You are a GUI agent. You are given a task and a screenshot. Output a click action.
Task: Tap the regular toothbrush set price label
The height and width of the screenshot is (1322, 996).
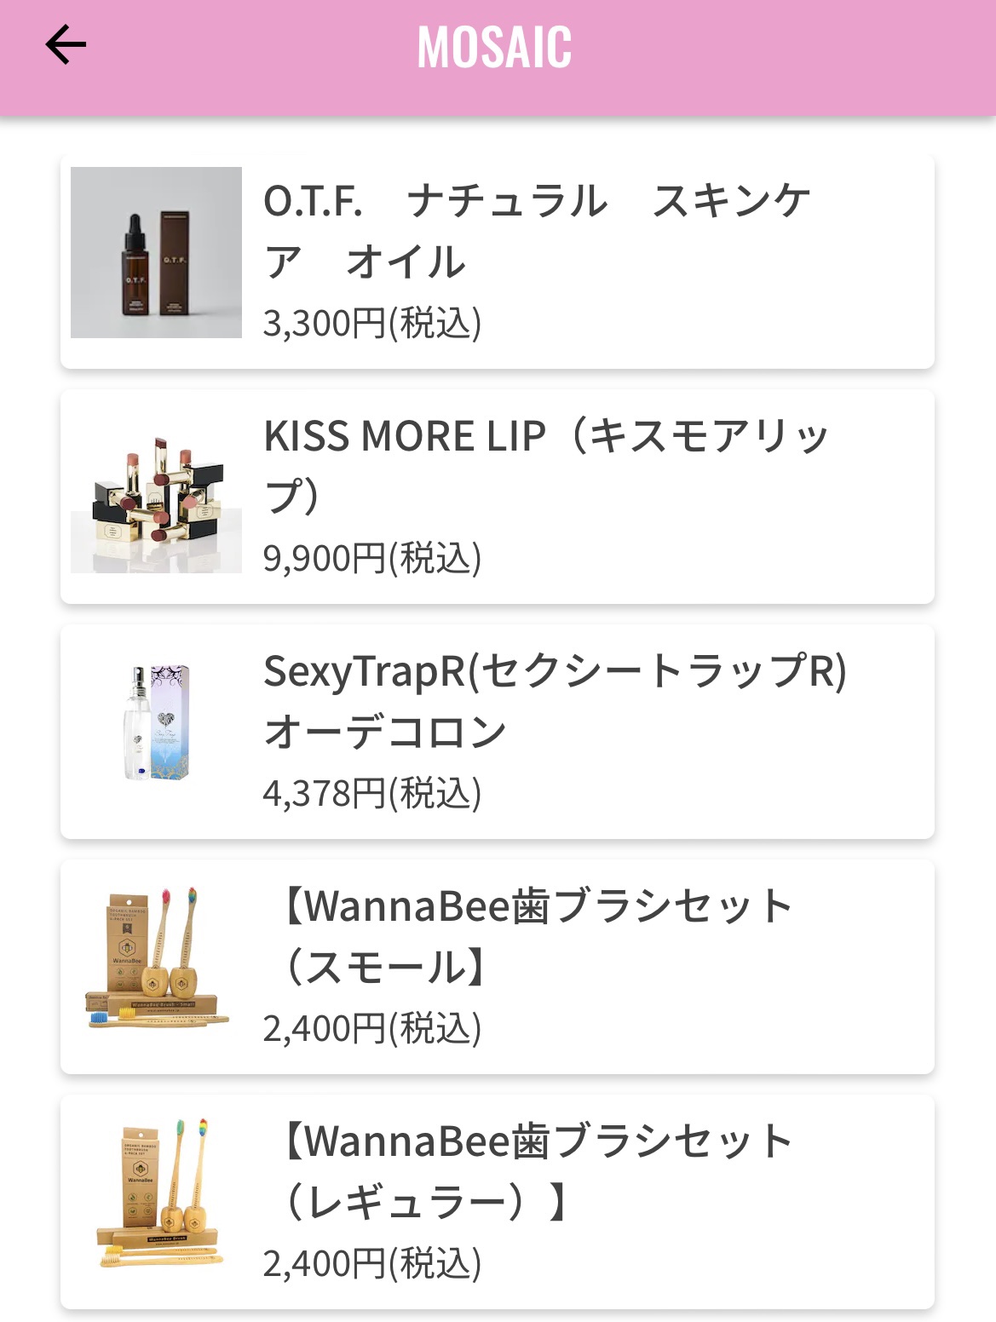(x=372, y=1264)
